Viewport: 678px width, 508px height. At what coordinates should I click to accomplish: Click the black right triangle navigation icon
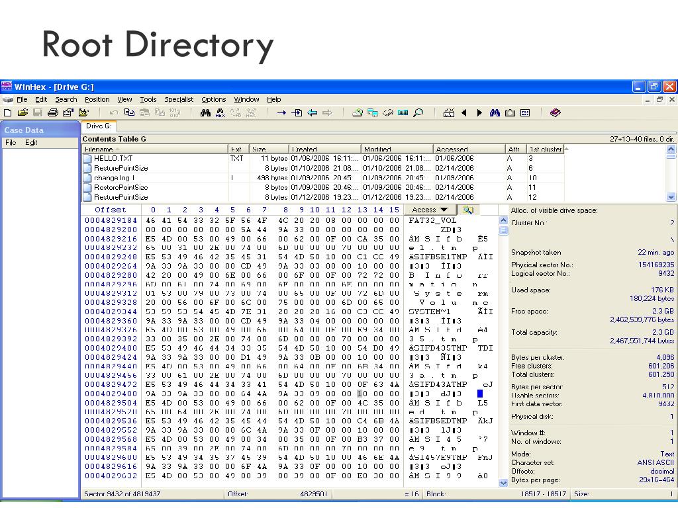point(479,113)
